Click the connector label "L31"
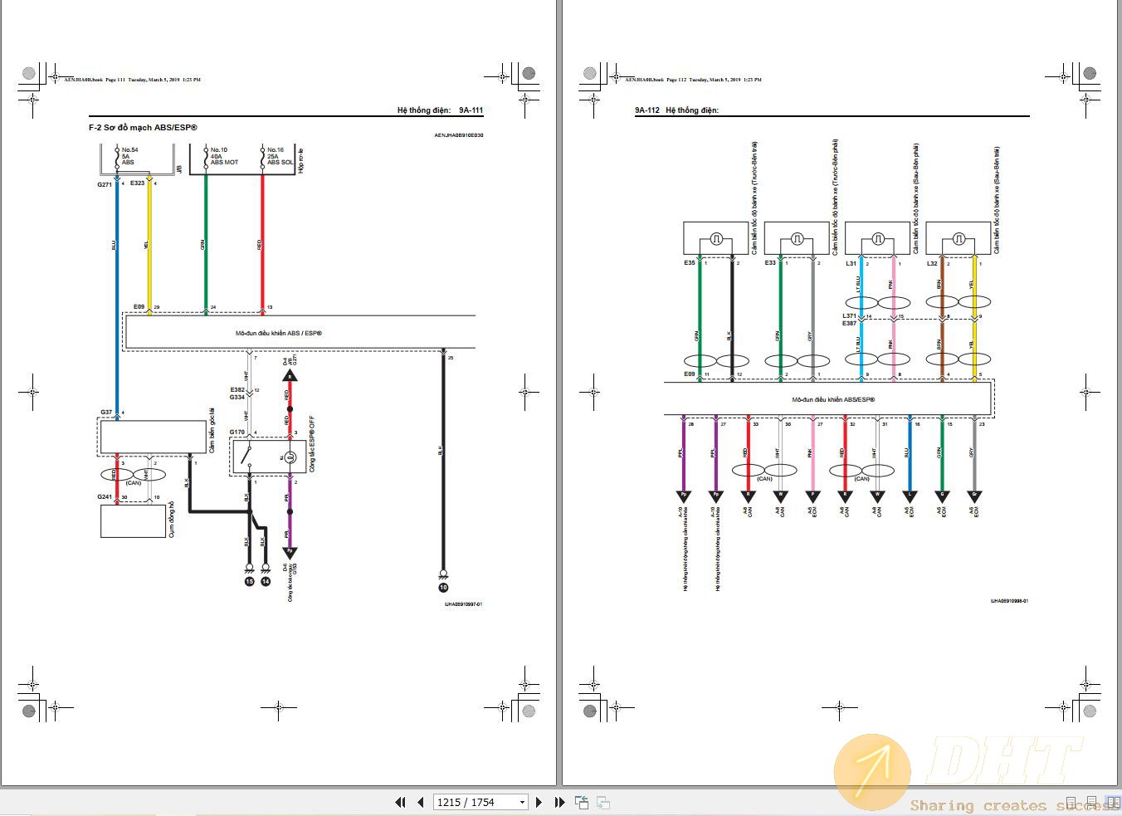The width and height of the screenshot is (1122, 816). click(x=851, y=263)
